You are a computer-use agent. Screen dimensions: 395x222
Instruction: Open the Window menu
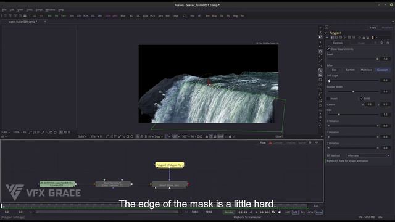pyautogui.click(x=50, y=10)
